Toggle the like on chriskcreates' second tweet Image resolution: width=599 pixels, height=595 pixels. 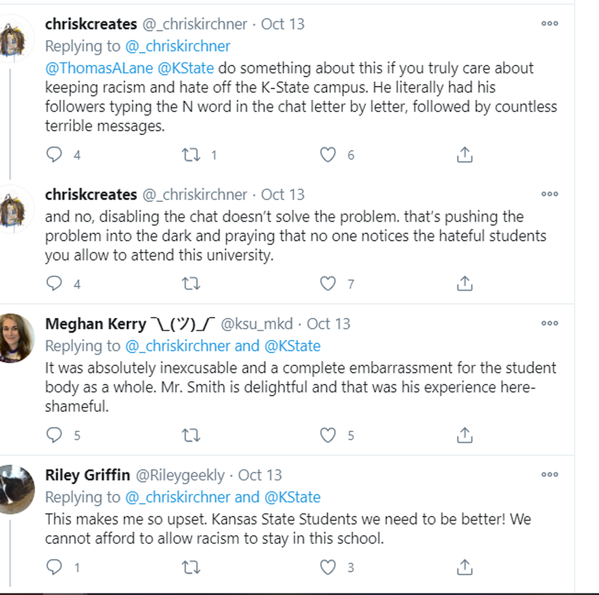pos(327,283)
